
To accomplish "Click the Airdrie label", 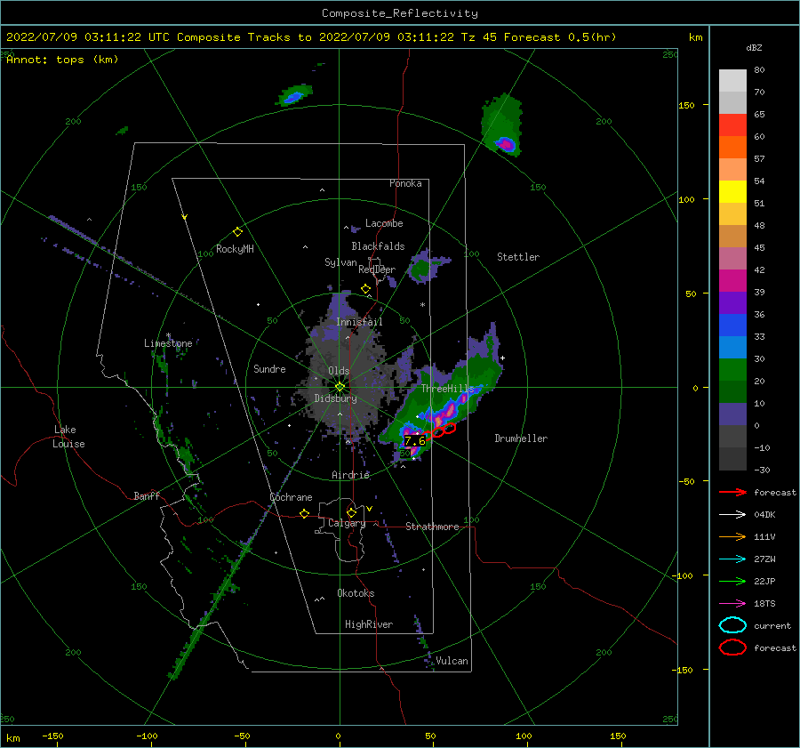I will (350, 475).
